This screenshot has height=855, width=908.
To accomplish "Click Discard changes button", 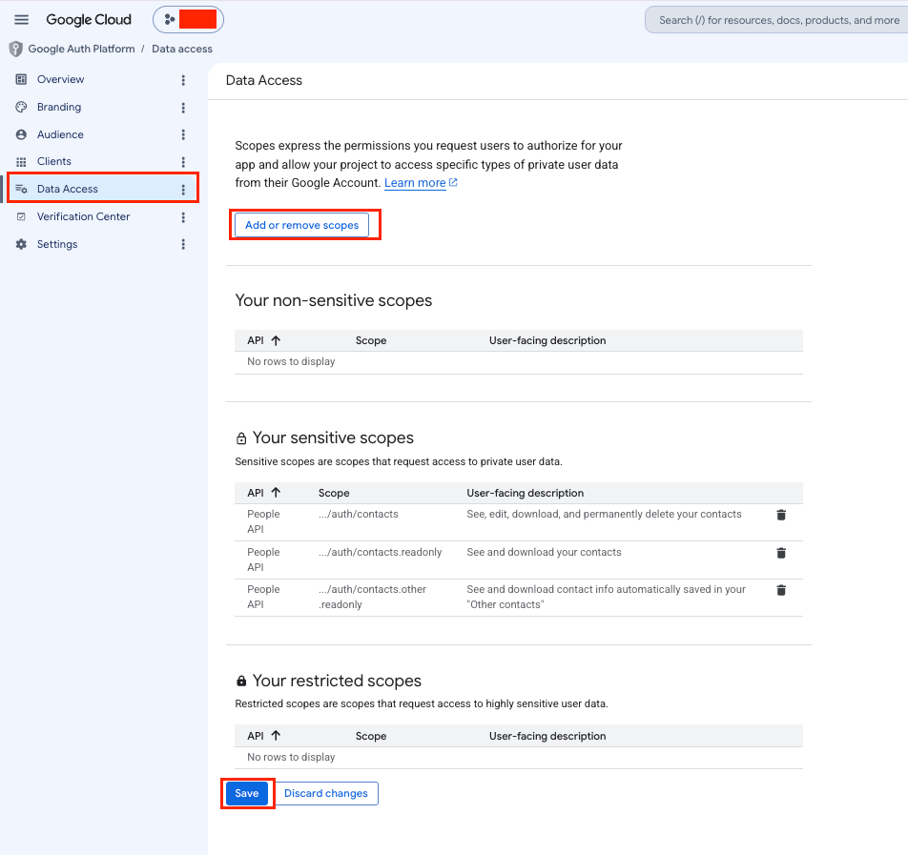I will point(326,793).
